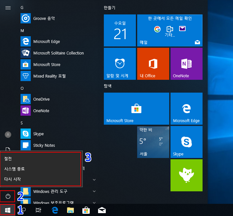Launch Sticky Notes from the app list
The image size is (233, 216).
tap(44, 145)
